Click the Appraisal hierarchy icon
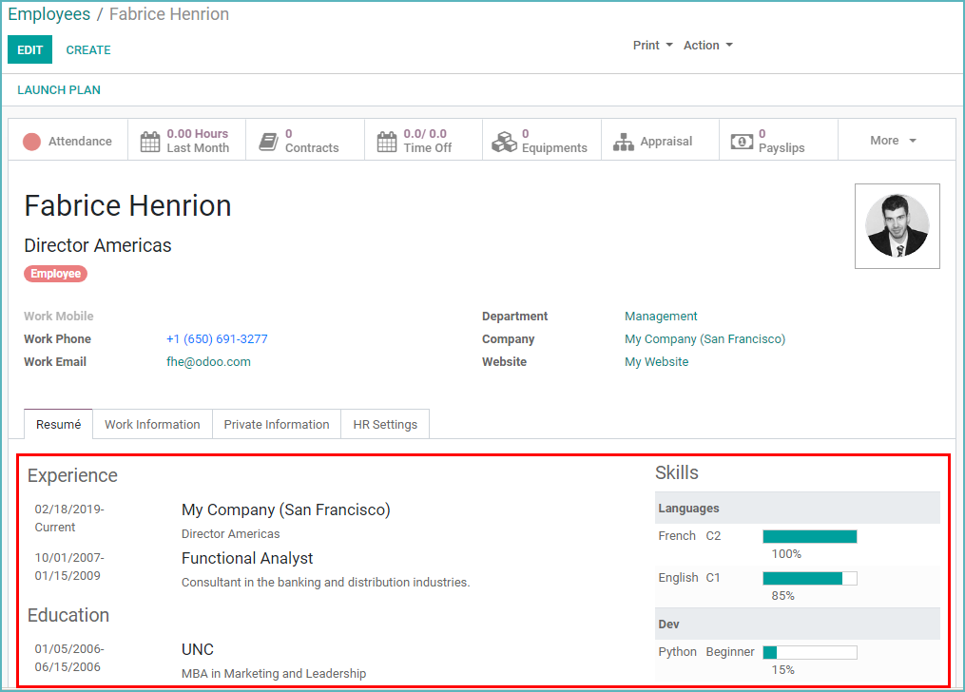Viewport: 965px width, 692px height. pyautogui.click(x=625, y=141)
